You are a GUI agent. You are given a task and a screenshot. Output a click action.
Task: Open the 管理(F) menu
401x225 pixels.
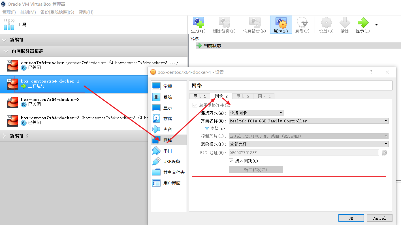click(9, 12)
